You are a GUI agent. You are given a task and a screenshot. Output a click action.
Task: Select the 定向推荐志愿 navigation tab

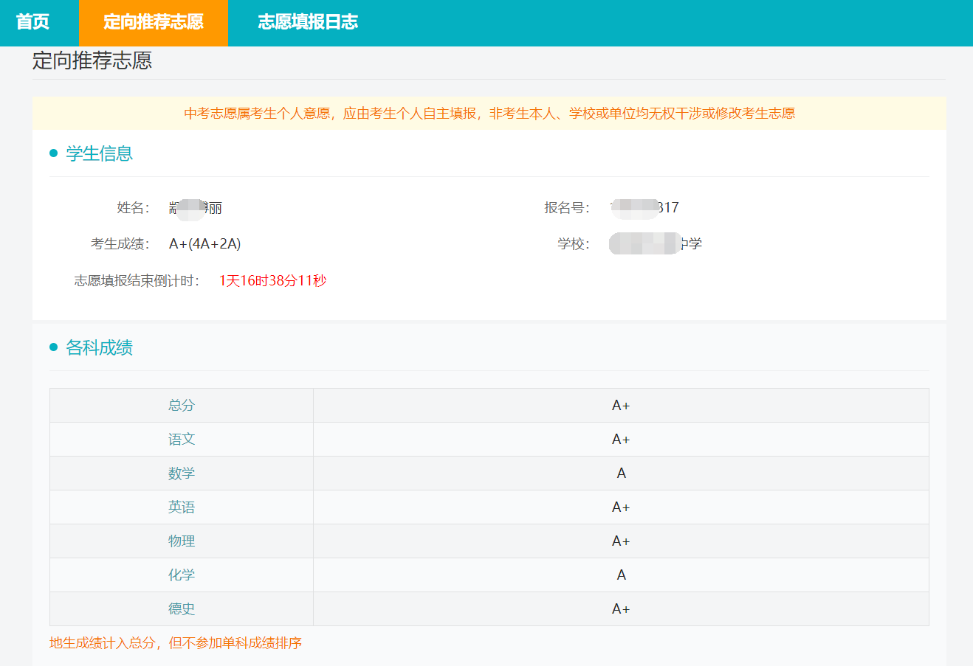coord(154,22)
